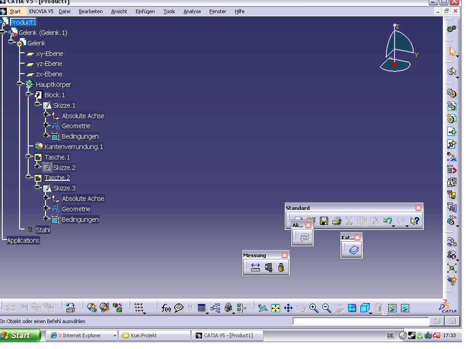Click the Zoom In magnifier
This screenshot has height=349, width=466.
pyautogui.click(x=314, y=308)
